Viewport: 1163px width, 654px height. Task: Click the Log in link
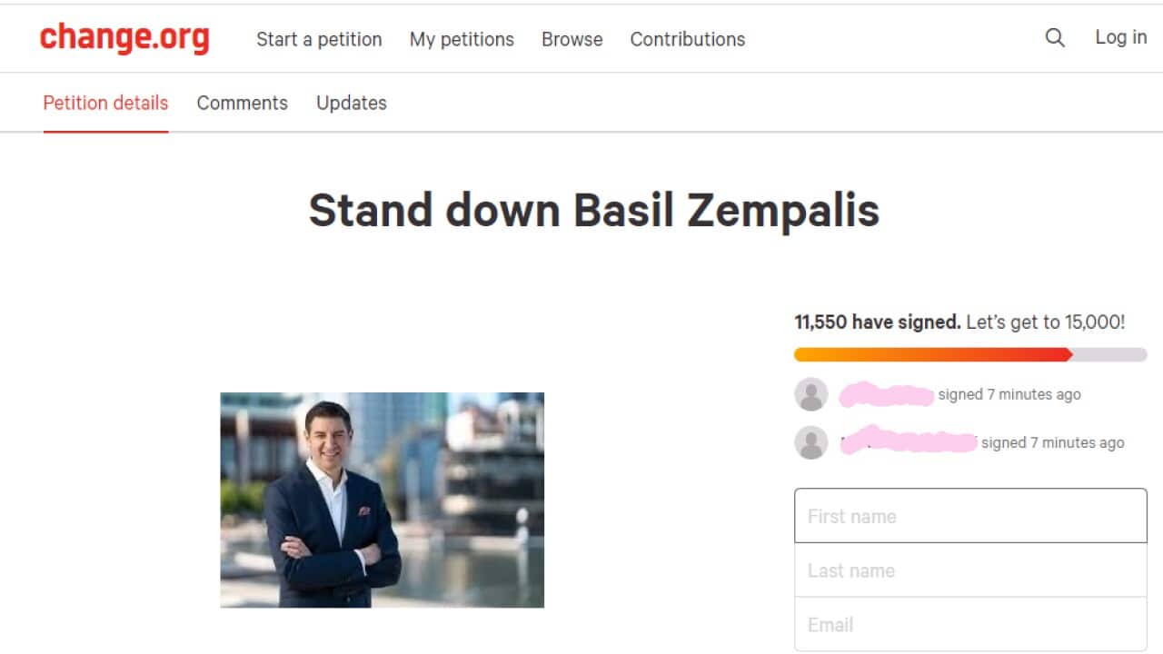click(x=1120, y=37)
